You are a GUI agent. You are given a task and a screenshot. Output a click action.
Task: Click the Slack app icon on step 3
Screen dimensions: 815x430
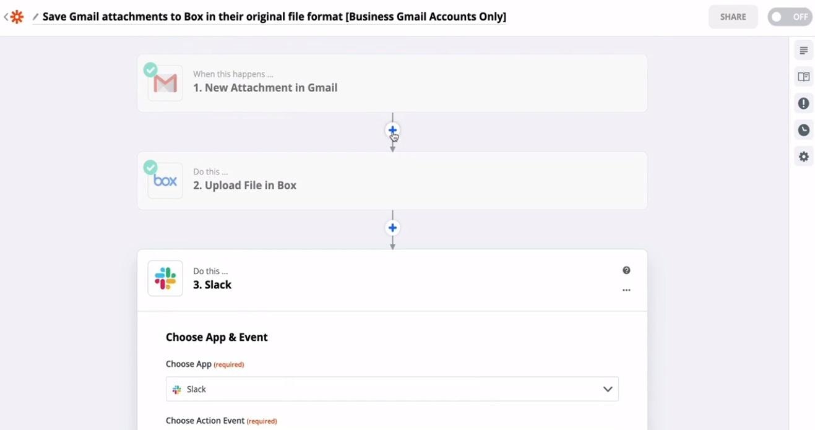pyautogui.click(x=165, y=278)
